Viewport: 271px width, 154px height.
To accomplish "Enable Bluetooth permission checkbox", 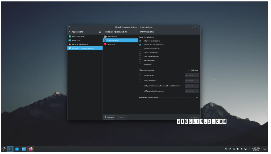I will 140,64.
